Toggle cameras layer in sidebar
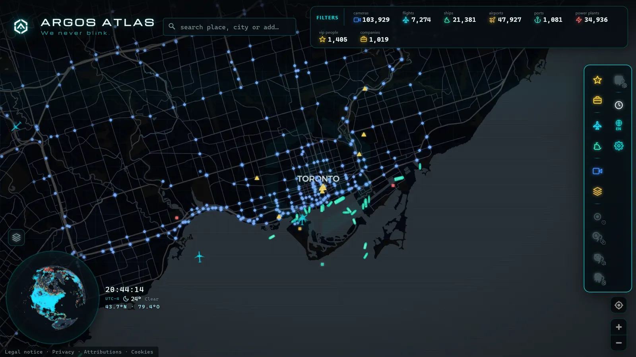 [597, 171]
